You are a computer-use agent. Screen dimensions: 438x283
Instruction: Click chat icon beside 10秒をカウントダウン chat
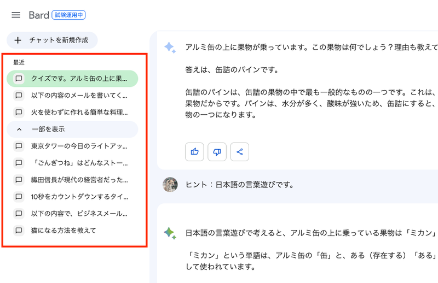19,197
